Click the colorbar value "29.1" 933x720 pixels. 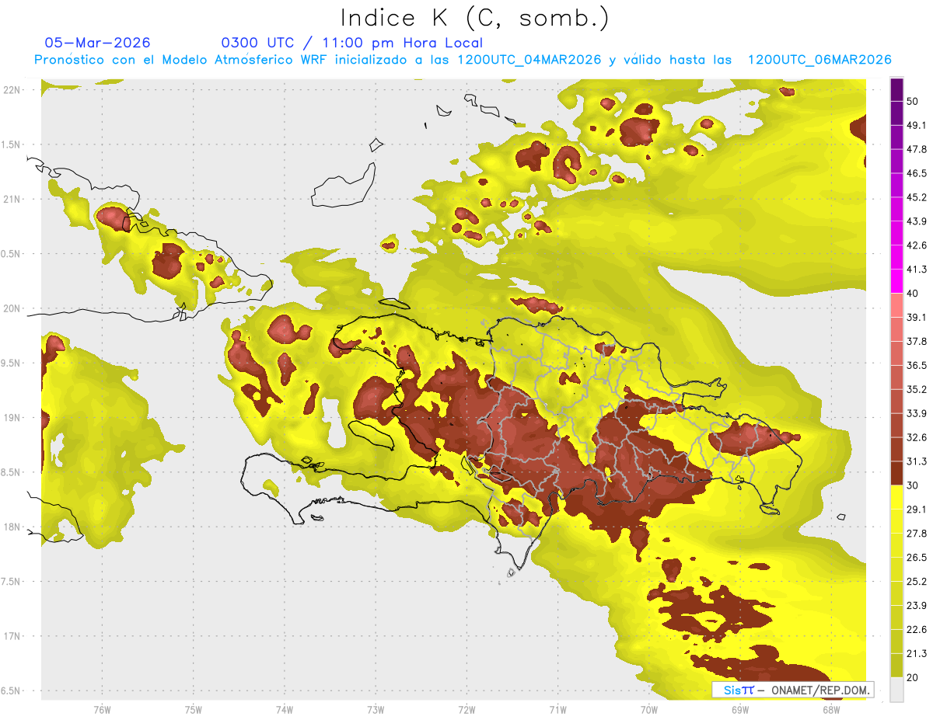(917, 510)
